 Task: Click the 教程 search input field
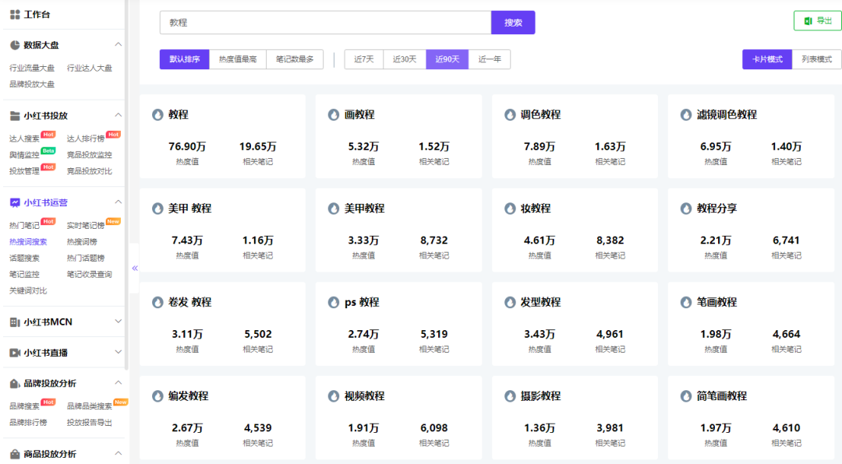coord(325,23)
